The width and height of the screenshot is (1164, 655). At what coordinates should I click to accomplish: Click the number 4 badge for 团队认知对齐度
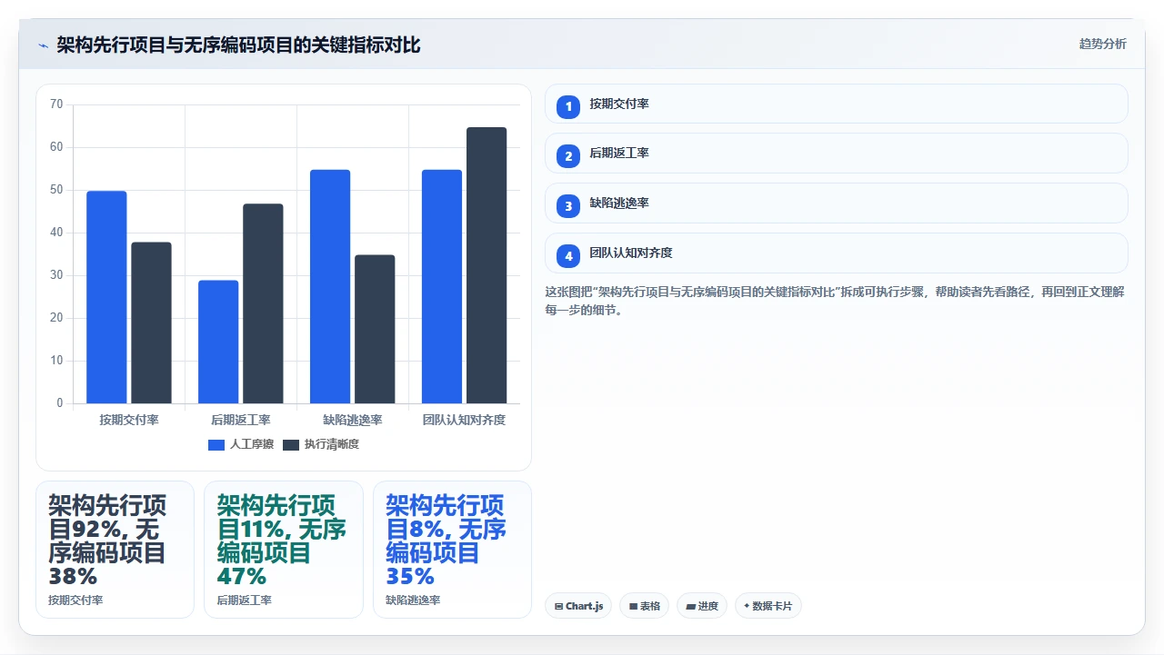tap(568, 255)
